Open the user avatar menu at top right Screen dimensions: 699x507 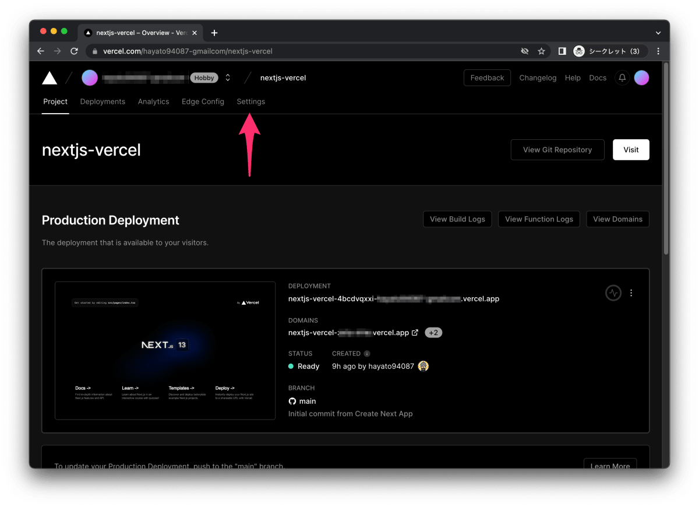(x=641, y=78)
